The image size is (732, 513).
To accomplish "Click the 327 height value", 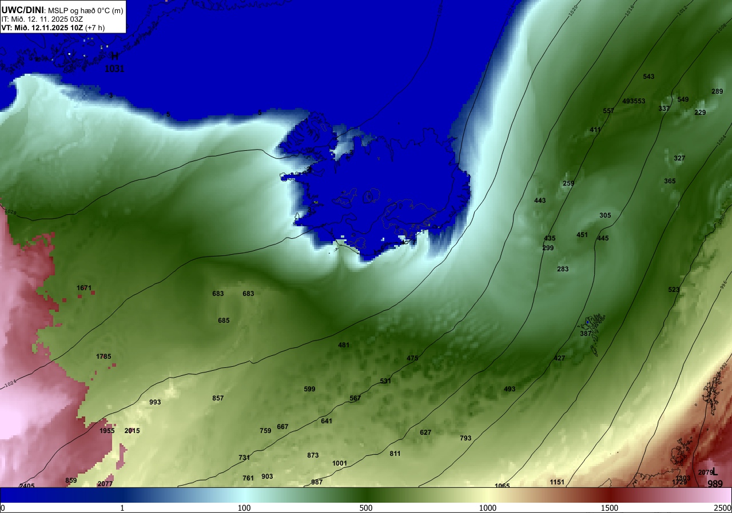I will pyautogui.click(x=679, y=158).
